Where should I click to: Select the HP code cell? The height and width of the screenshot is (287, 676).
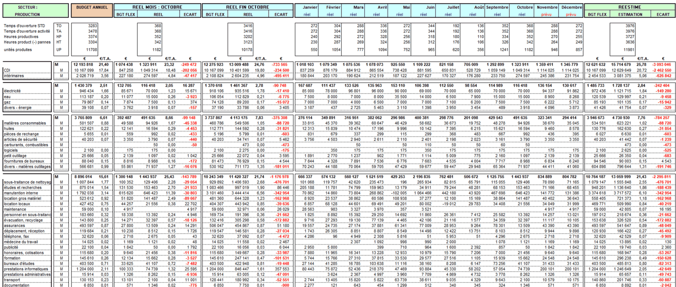(59, 37)
